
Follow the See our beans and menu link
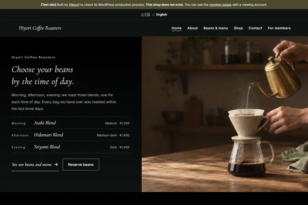click(x=35, y=165)
